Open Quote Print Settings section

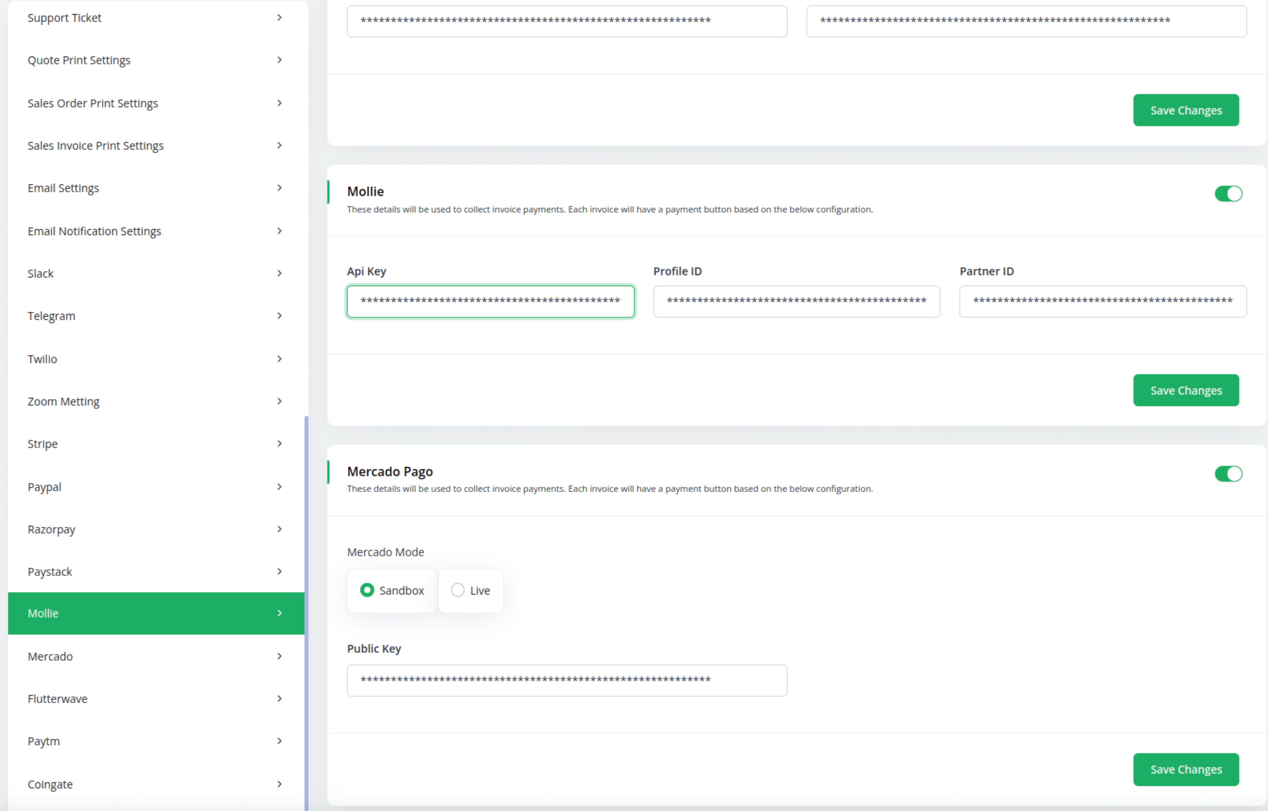(x=156, y=60)
